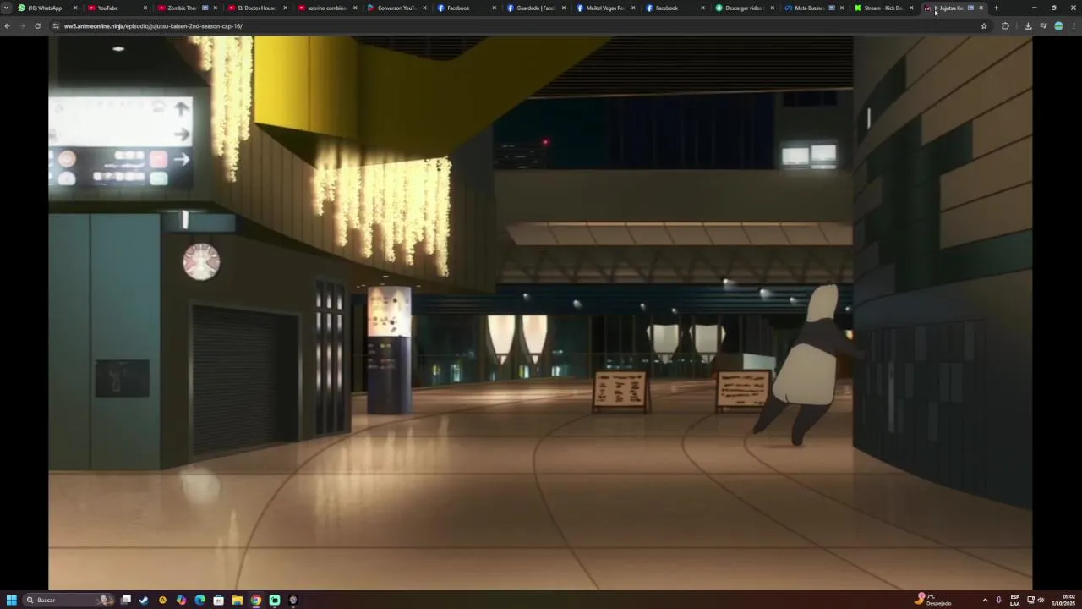The height and width of the screenshot is (609, 1082).
Task: Show hidden system tray icons
Action: pyautogui.click(x=985, y=600)
